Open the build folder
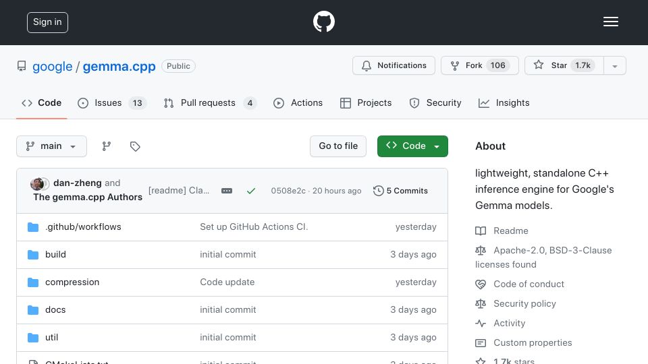 pyautogui.click(x=55, y=255)
